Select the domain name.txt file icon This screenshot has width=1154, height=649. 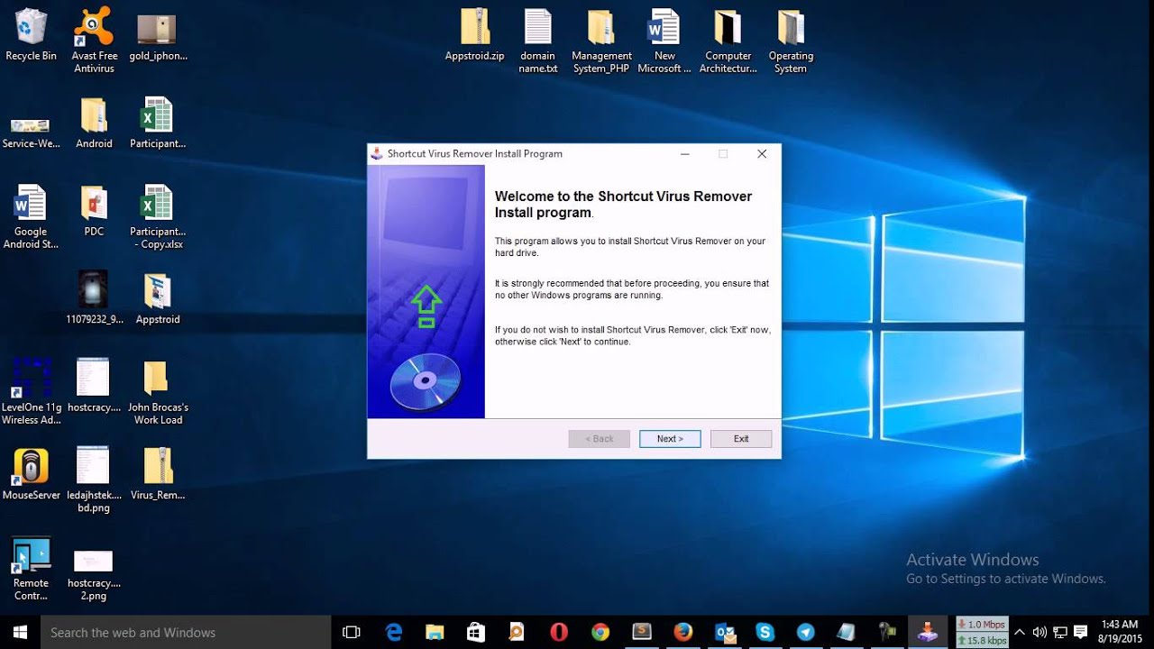click(538, 41)
